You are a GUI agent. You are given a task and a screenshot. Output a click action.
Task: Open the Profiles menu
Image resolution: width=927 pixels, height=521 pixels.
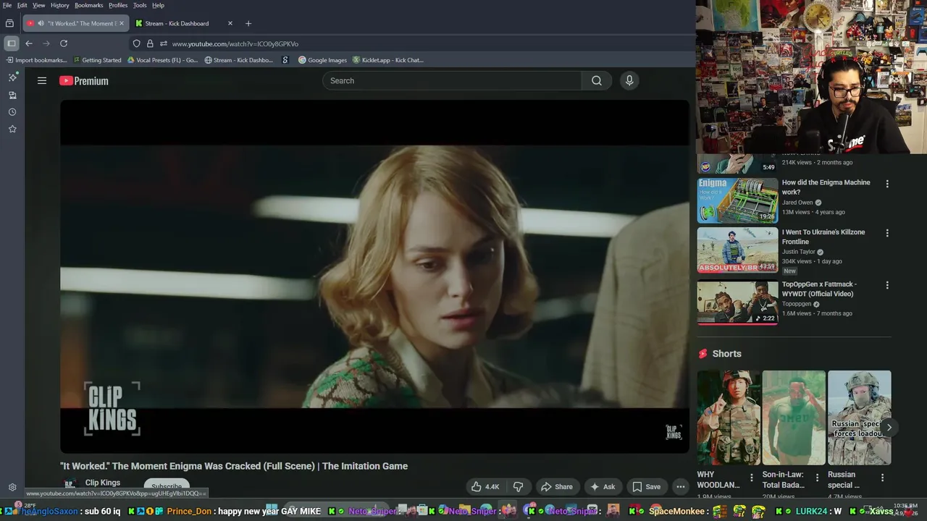pyautogui.click(x=118, y=5)
